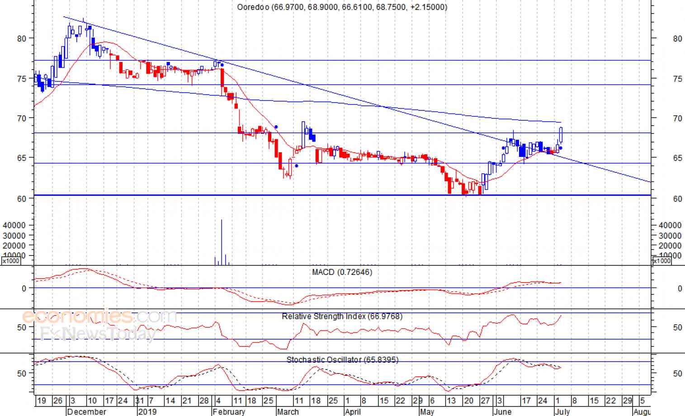685x416 pixels.
Task: Click the date label 21 on time axis
Action: [x=187, y=401]
